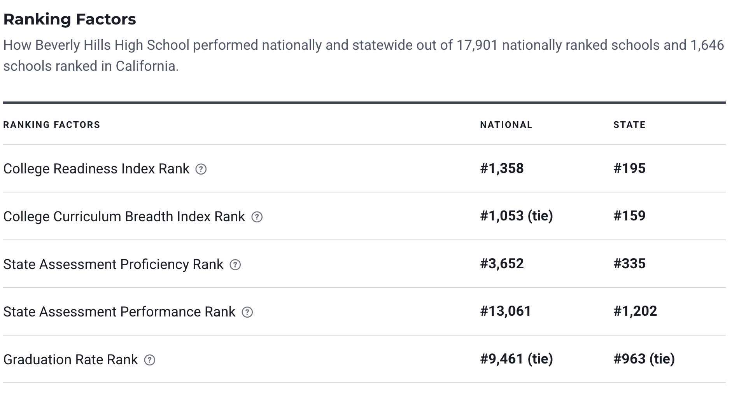Click help icon beside College Readiness Index Rank
The image size is (732, 402).
click(x=201, y=169)
